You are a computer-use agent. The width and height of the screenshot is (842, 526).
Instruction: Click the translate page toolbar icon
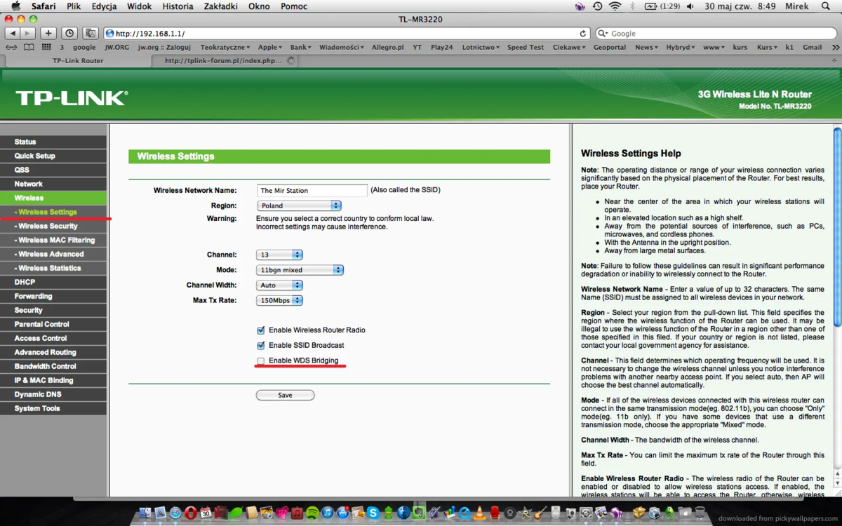(x=91, y=33)
